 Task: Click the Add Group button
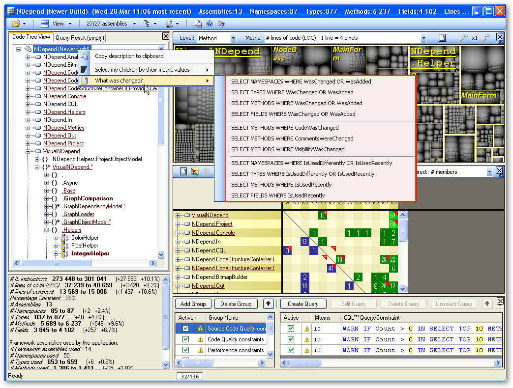193,304
